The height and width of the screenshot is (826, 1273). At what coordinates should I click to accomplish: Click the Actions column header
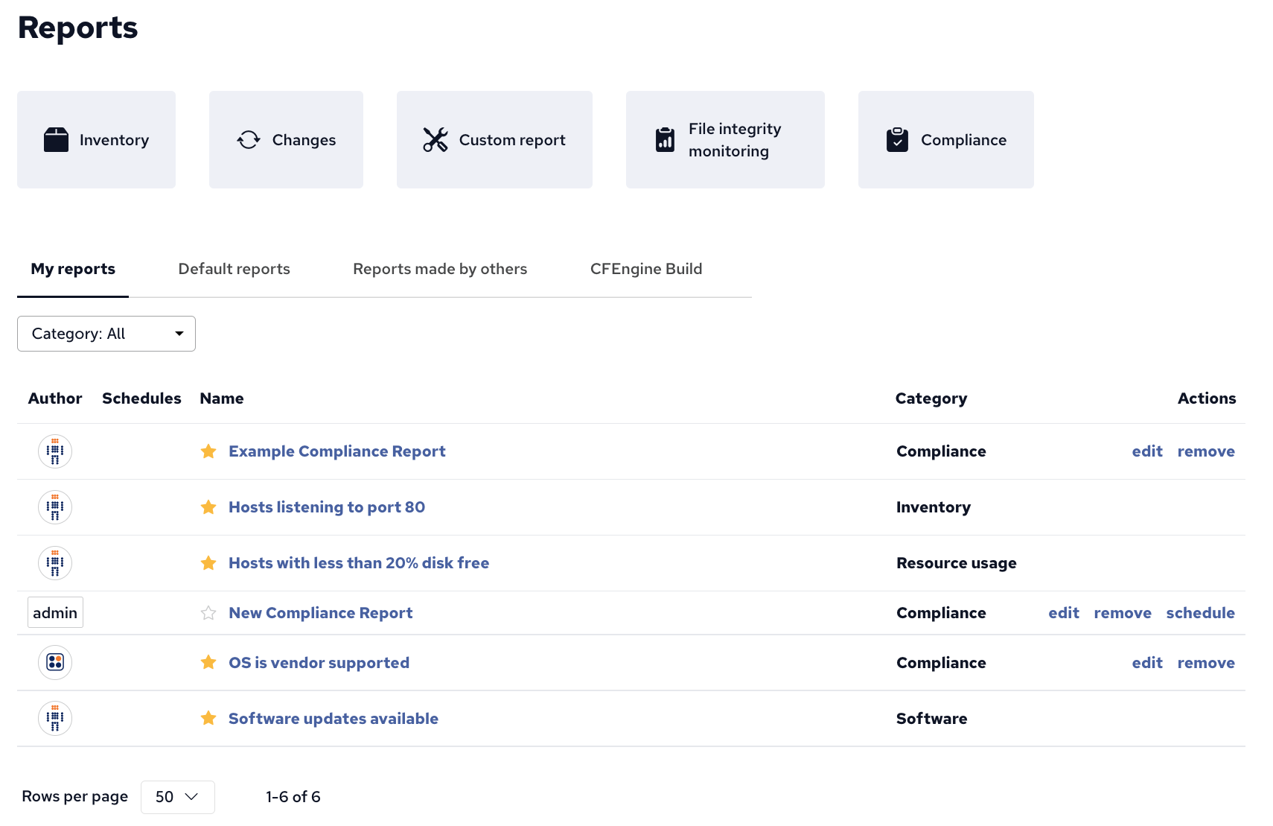(x=1207, y=398)
